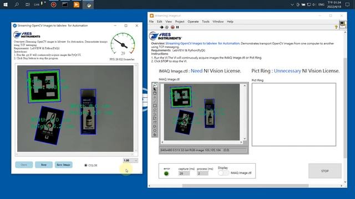Click IMAQ image vertical scrollbar up arrow
Viewport: 355px width, 199px height.
[x=245, y=86]
